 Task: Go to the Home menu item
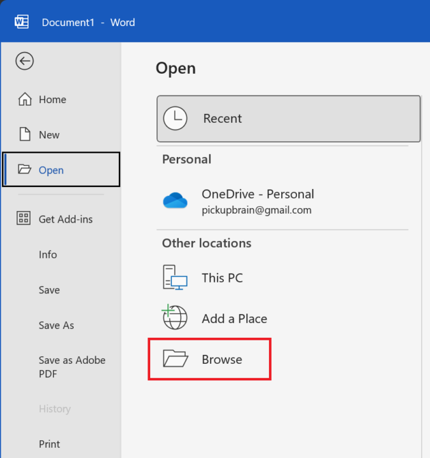(61, 100)
